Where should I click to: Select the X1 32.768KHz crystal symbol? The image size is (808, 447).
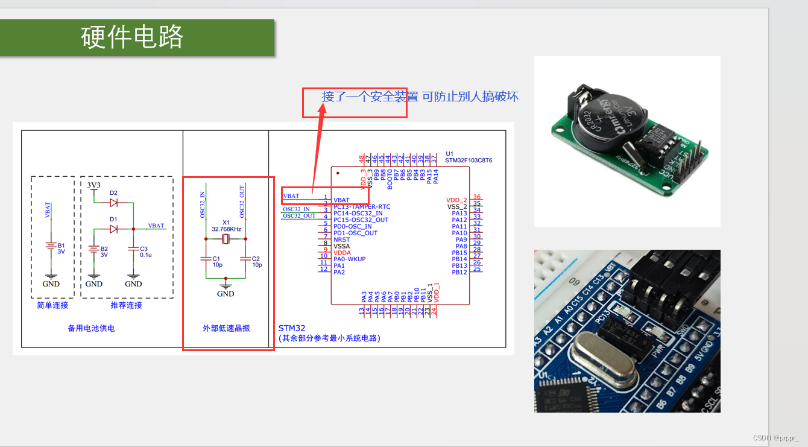(226, 239)
